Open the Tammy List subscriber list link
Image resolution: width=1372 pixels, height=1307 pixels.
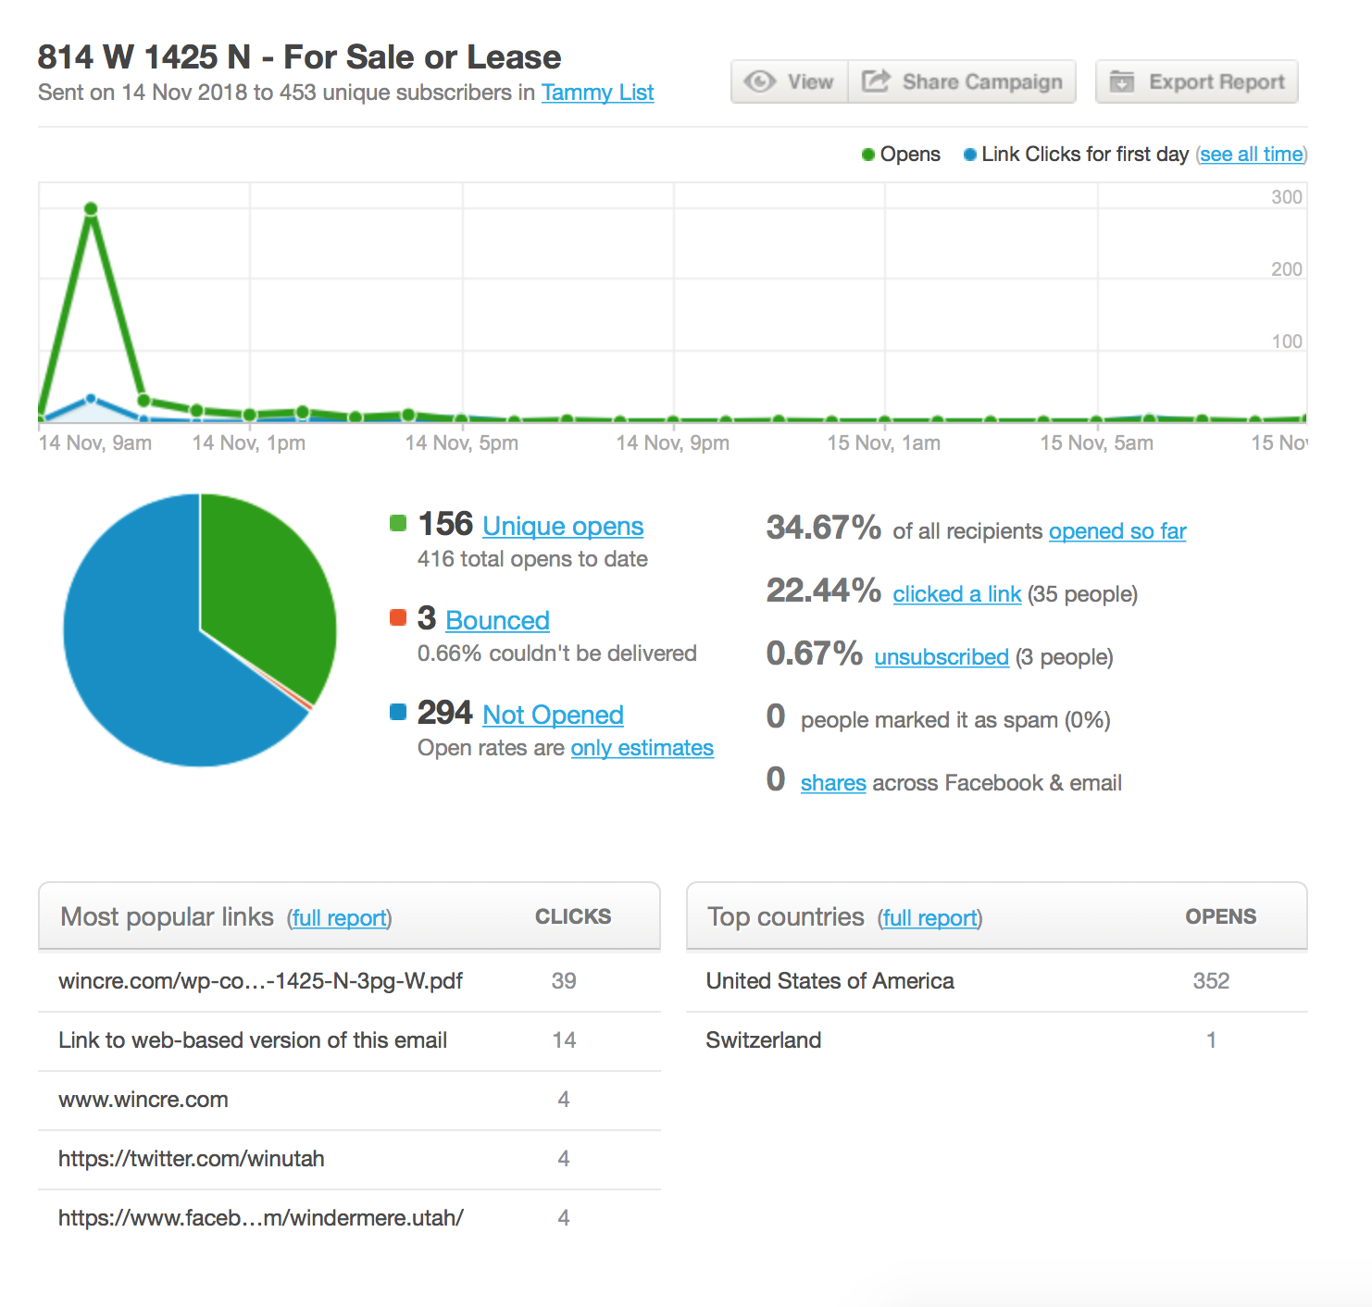(597, 93)
